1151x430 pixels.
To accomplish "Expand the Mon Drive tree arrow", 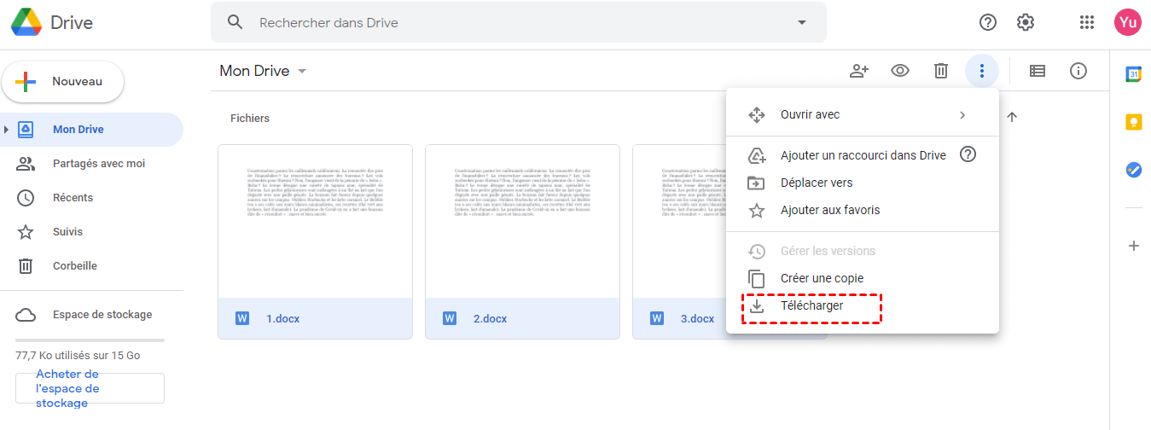I will click(x=7, y=130).
